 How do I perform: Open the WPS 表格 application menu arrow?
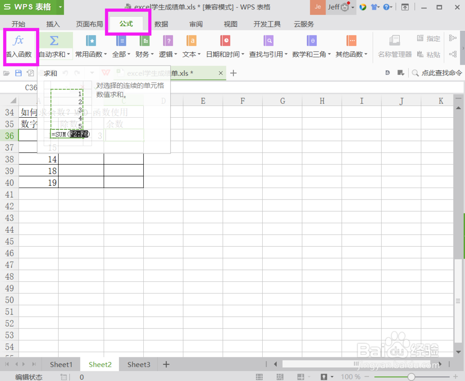(x=60, y=7)
